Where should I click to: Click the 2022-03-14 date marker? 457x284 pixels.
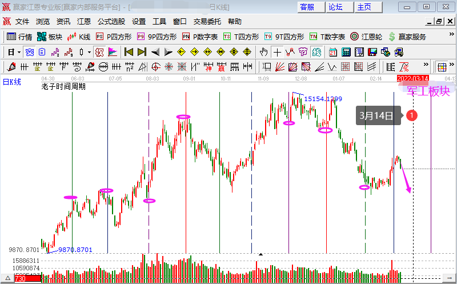pyautogui.click(x=412, y=78)
